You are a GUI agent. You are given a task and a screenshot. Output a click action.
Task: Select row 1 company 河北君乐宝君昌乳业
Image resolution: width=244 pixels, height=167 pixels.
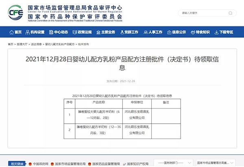[137, 115]
